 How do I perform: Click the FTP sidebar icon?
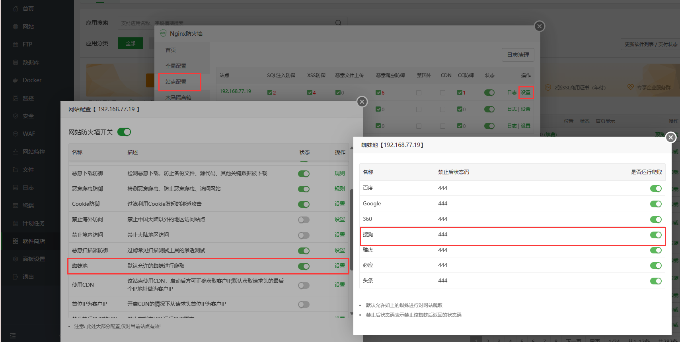tap(16, 44)
